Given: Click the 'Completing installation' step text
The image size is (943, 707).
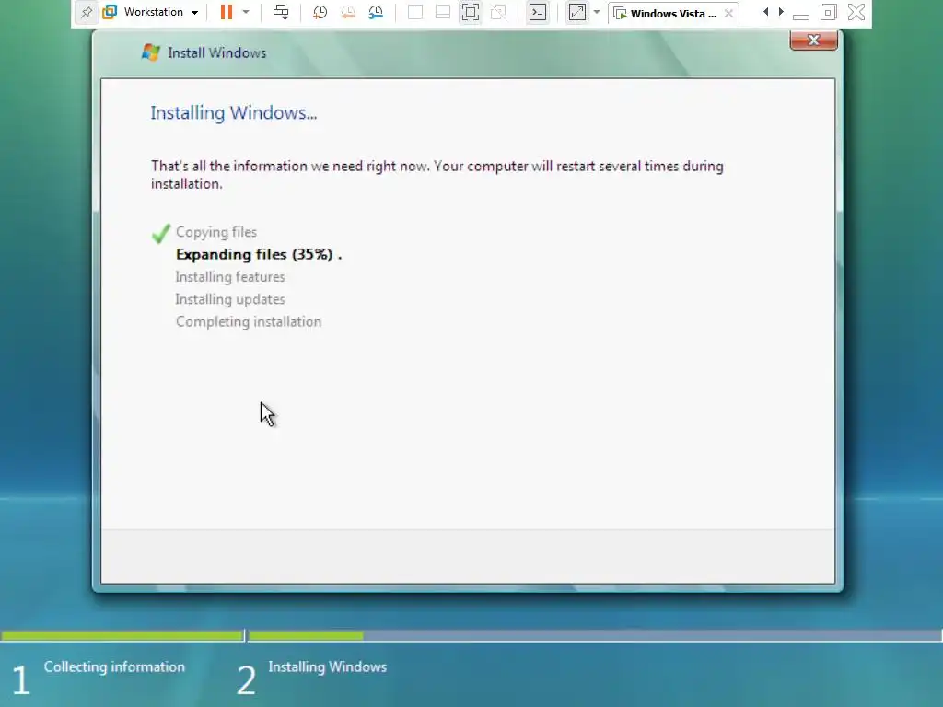Looking at the screenshot, I should click(249, 321).
